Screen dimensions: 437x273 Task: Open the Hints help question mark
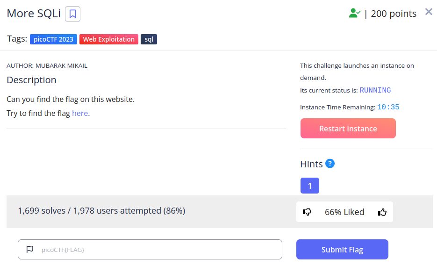[330, 164]
